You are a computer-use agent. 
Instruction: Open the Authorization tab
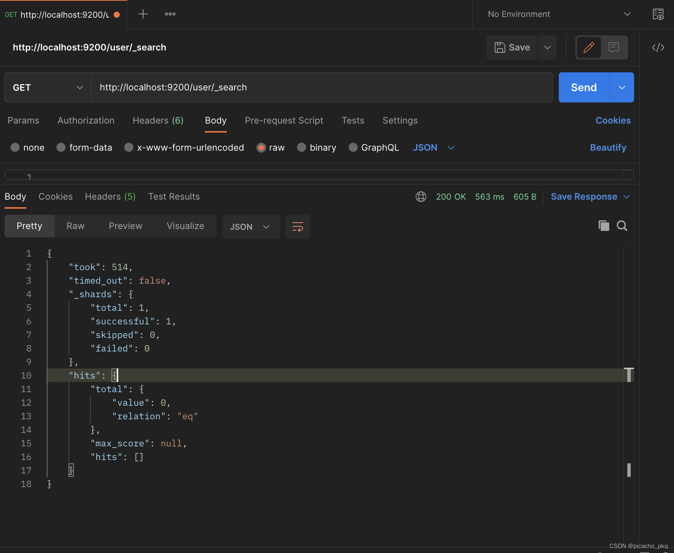tap(86, 121)
